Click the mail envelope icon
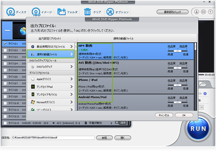The image size is (216, 151). click(204, 12)
